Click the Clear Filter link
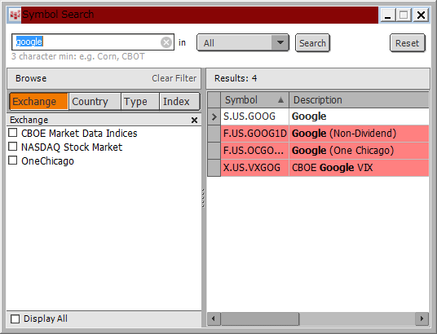 tap(174, 78)
